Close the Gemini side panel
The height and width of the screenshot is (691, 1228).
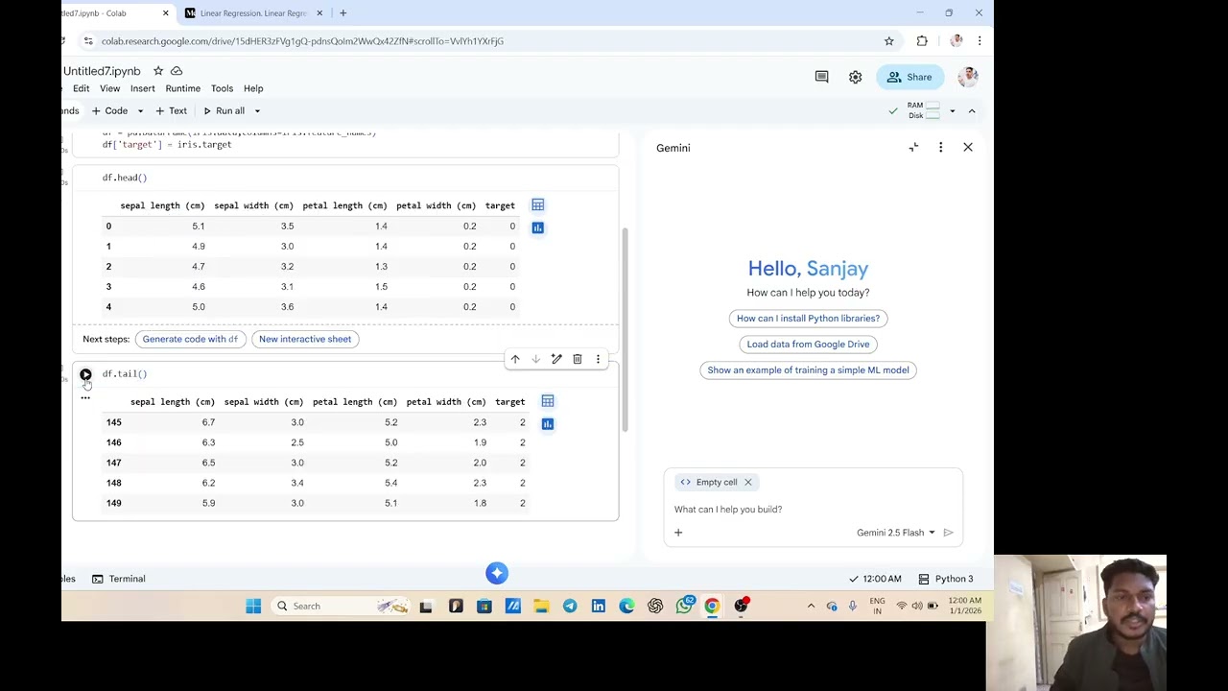(x=967, y=147)
